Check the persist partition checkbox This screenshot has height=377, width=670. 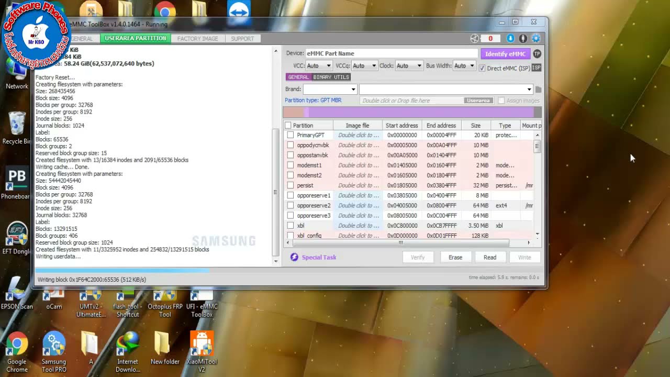pos(291,185)
